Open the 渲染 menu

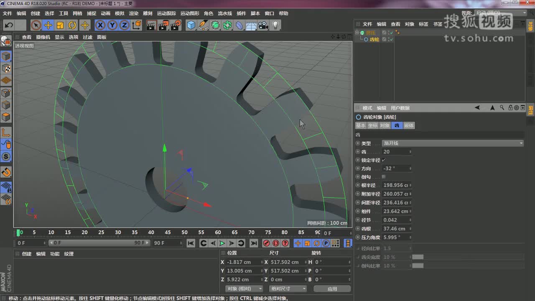pyautogui.click(x=133, y=13)
